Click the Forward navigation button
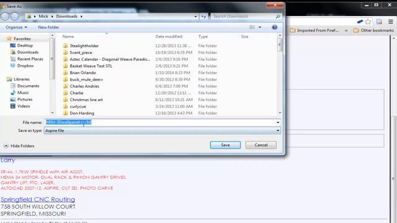The image size is (397, 223). pos(15,17)
